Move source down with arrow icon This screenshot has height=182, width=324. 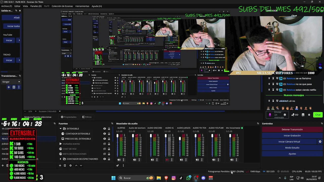click(x=81, y=166)
